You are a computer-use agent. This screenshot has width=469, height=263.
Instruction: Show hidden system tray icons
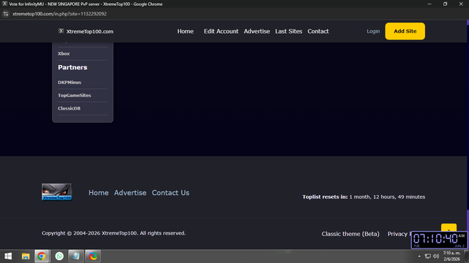(419, 256)
